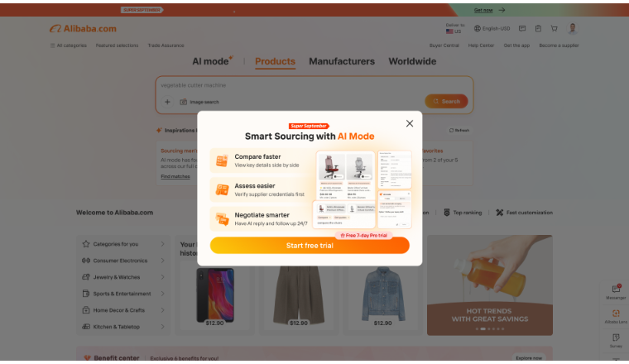Switch to Manufacturers tab

point(342,61)
